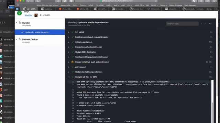Expand the Release Drafter workflow arrow
220x123 pixels.
coord(16,40)
